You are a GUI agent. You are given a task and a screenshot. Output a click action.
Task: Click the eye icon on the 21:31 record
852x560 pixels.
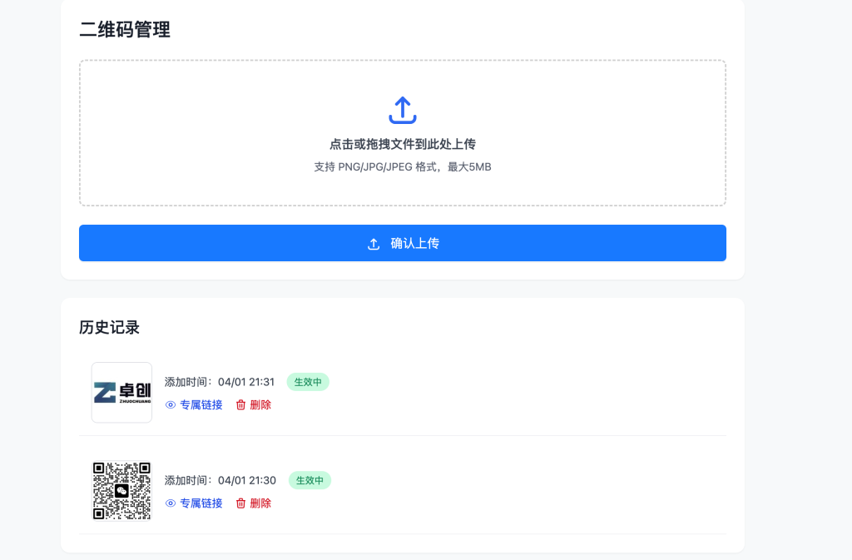point(171,404)
